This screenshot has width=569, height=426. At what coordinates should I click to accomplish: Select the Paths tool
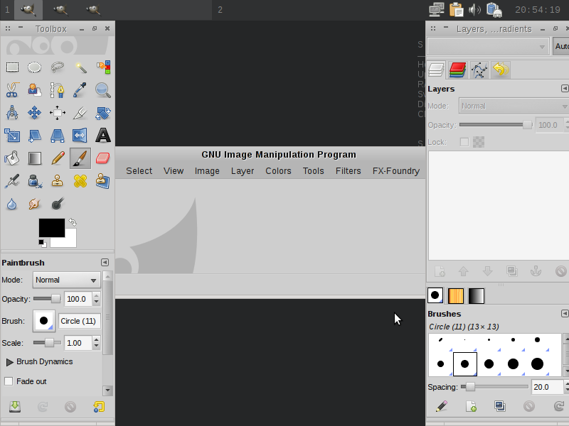(x=58, y=90)
